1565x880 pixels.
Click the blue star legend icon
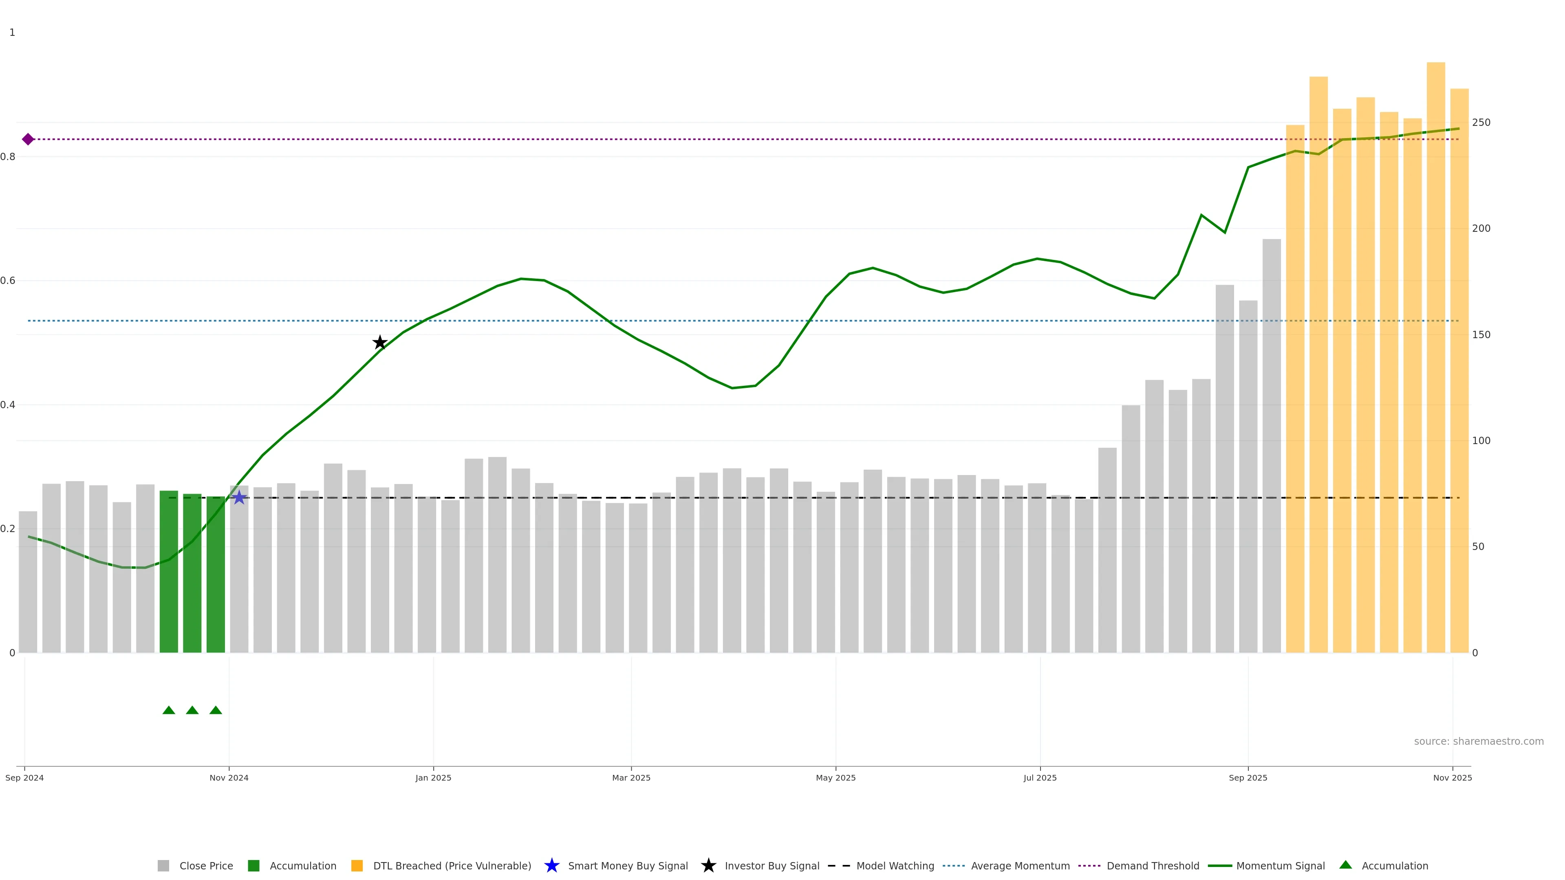(x=552, y=865)
